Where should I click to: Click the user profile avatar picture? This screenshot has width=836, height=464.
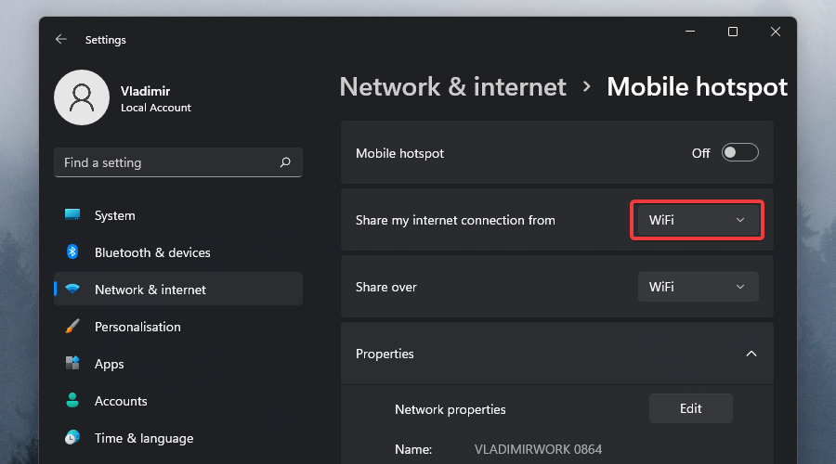point(82,97)
